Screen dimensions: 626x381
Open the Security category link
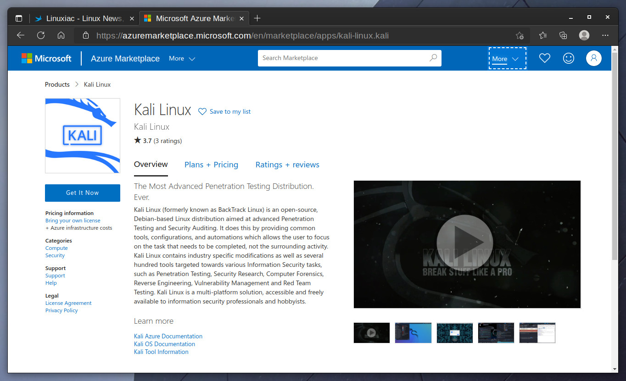pyautogui.click(x=55, y=255)
